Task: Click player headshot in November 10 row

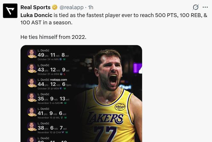Action: click(31, 126)
